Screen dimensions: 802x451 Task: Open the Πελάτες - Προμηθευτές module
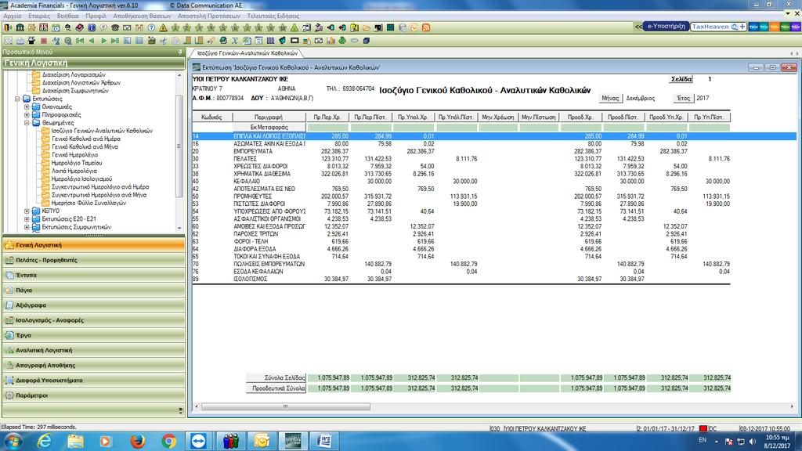(x=94, y=260)
